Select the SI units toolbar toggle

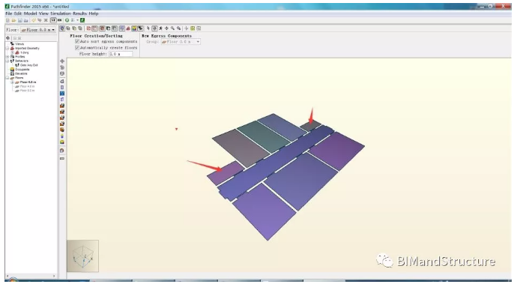(x=53, y=20)
